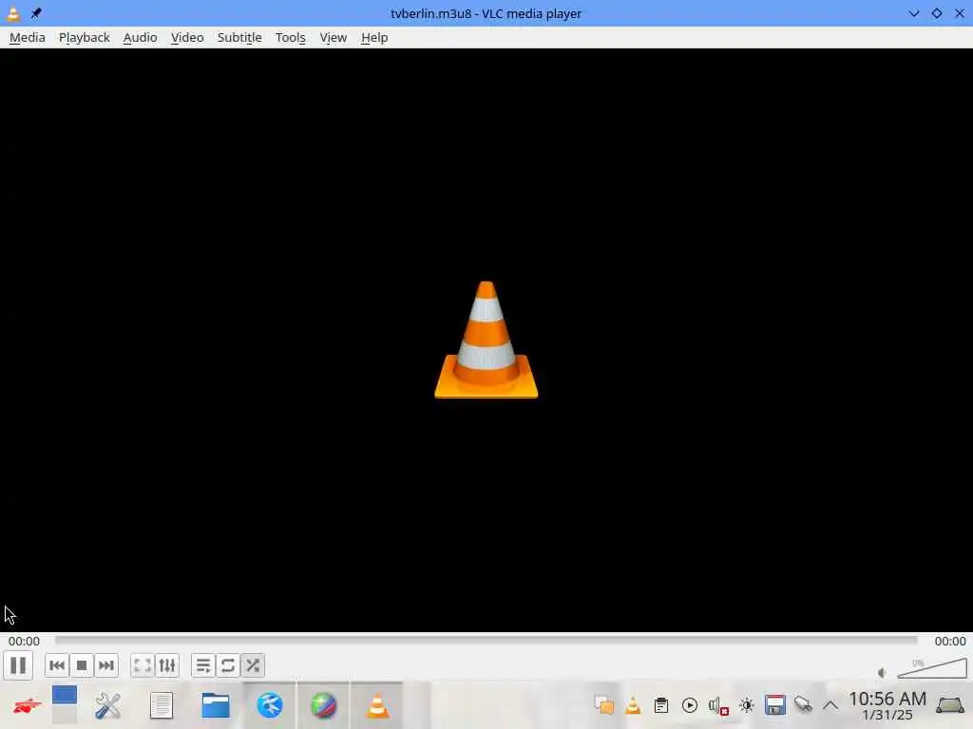Mute audio via speaker icon

882,673
